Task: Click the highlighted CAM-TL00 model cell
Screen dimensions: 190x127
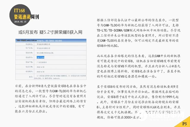Action: tap(40, 57)
